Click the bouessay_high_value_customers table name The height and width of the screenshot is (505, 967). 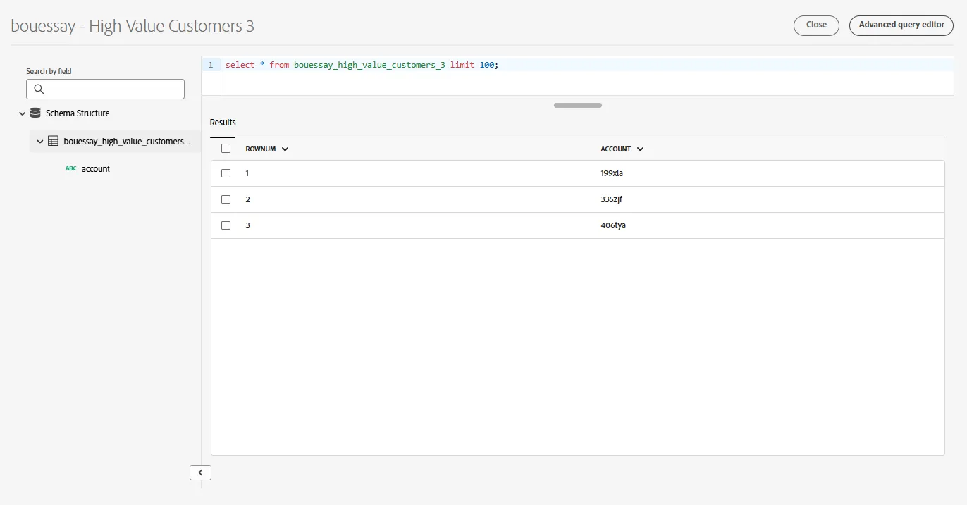click(x=127, y=142)
